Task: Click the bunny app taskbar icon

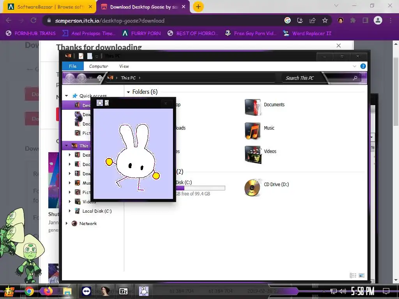Action: (x=144, y=291)
